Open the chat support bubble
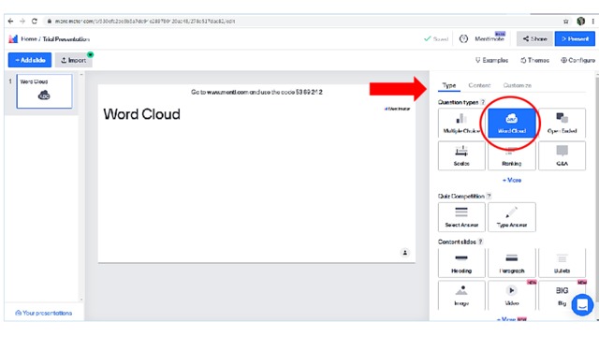 point(582,304)
